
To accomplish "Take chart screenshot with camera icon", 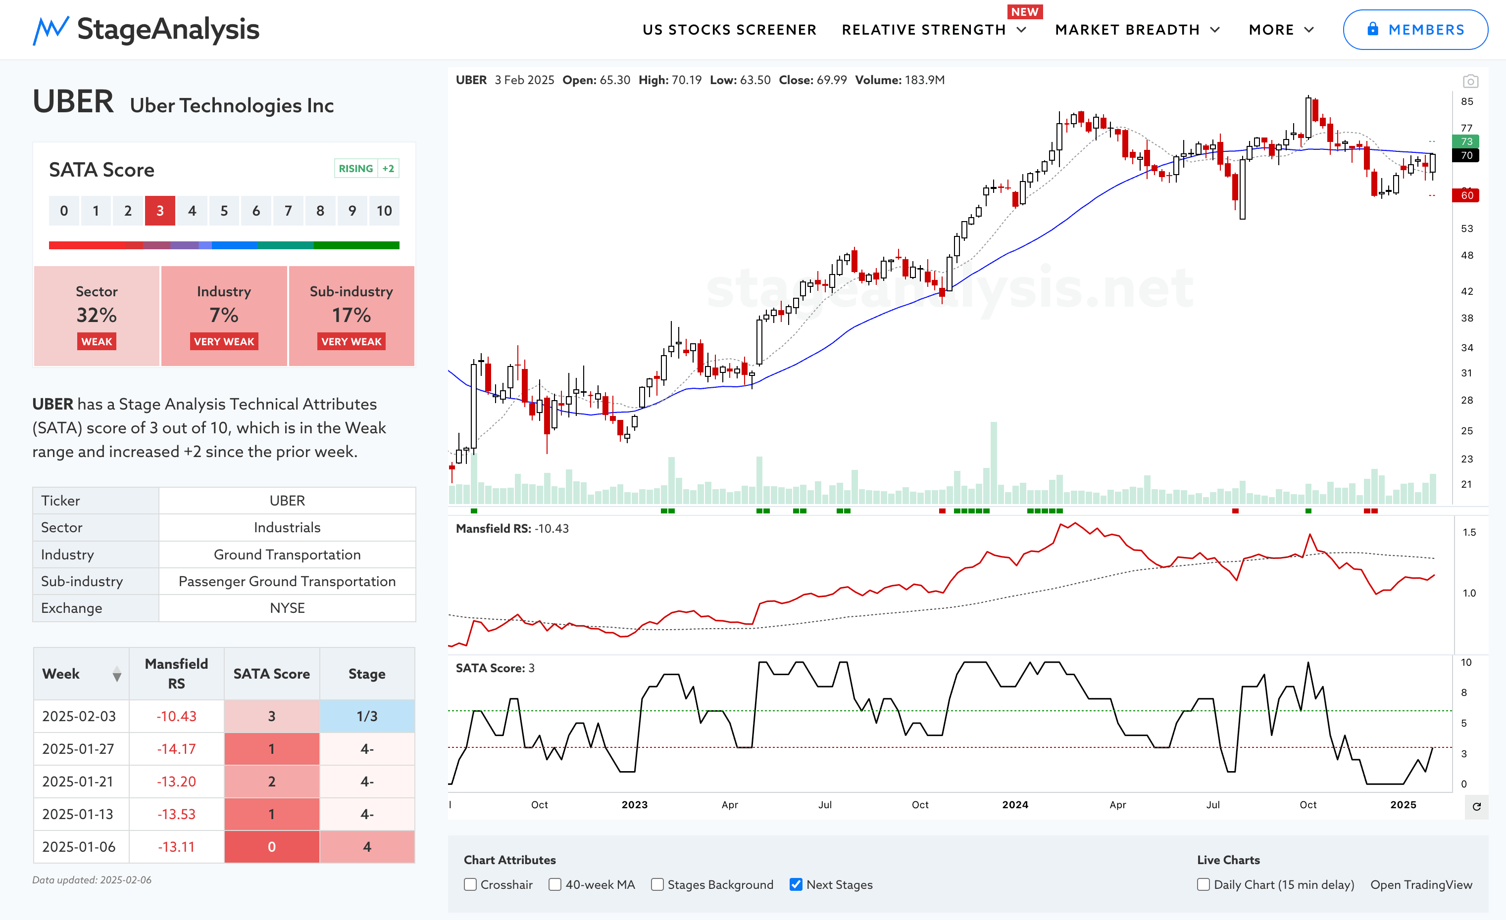I will click(x=1470, y=81).
